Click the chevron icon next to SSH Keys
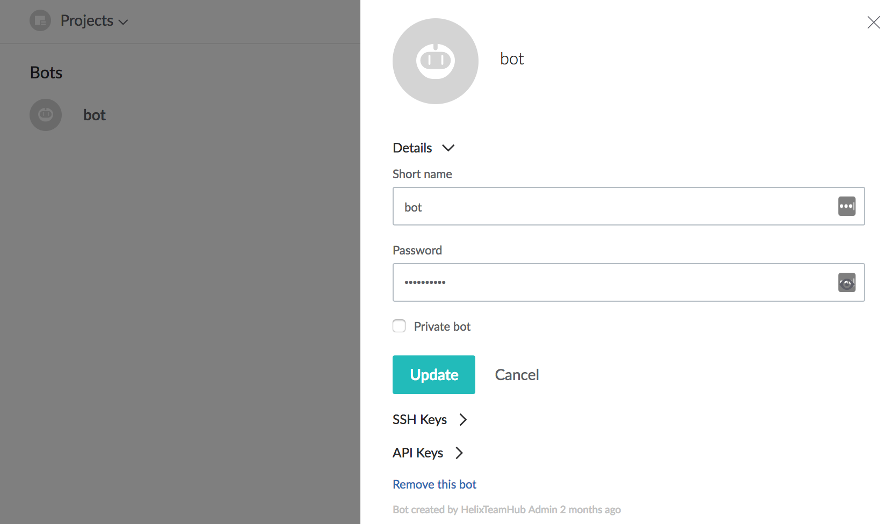Viewport: 891px width, 524px height. click(x=463, y=419)
